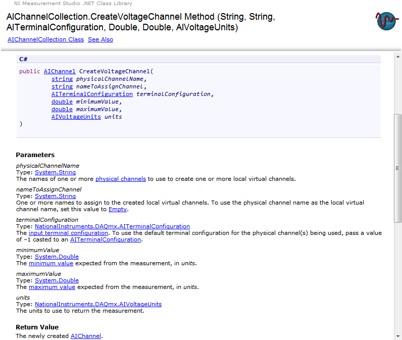Click the scrollbar down arrow
The image size is (402, 340).
[397, 336]
